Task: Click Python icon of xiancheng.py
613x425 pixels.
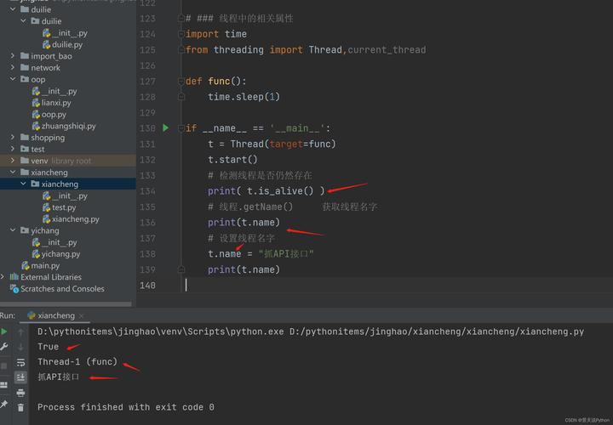Action: [x=47, y=219]
